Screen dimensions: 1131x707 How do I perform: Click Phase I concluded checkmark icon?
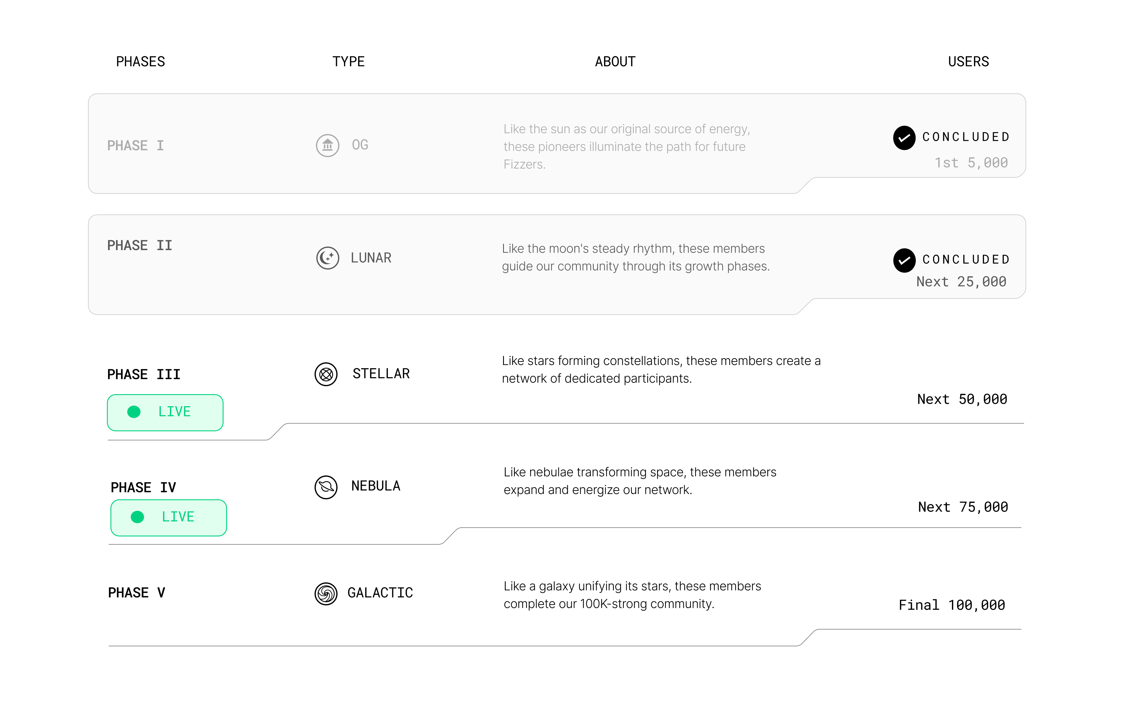click(904, 138)
